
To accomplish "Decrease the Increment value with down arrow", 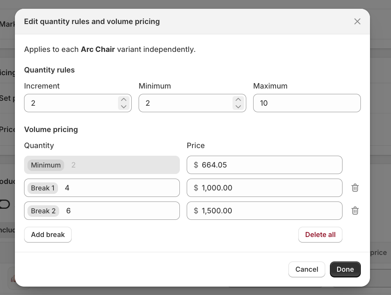I will [x=124, y=106].
